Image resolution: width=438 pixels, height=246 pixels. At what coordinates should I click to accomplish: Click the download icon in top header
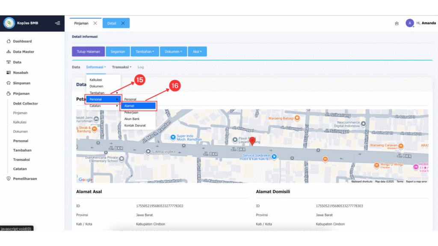(397, 23)
